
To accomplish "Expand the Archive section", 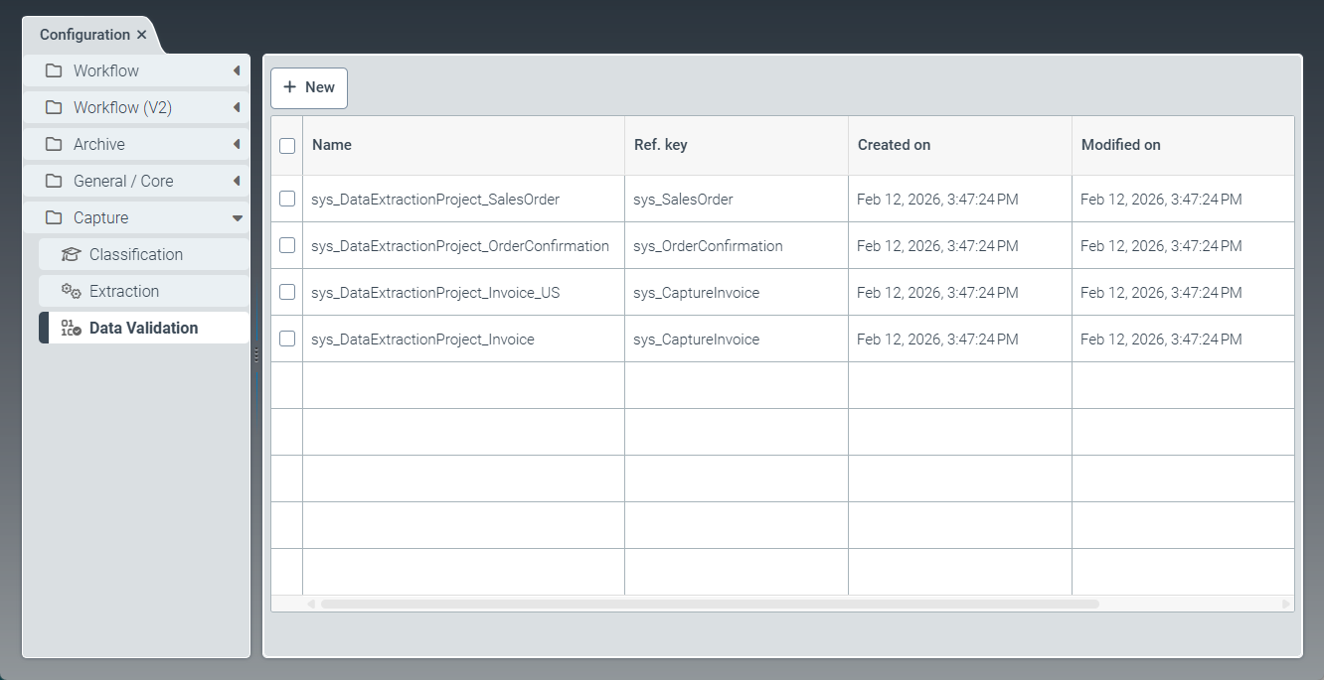I will (237, 144).
